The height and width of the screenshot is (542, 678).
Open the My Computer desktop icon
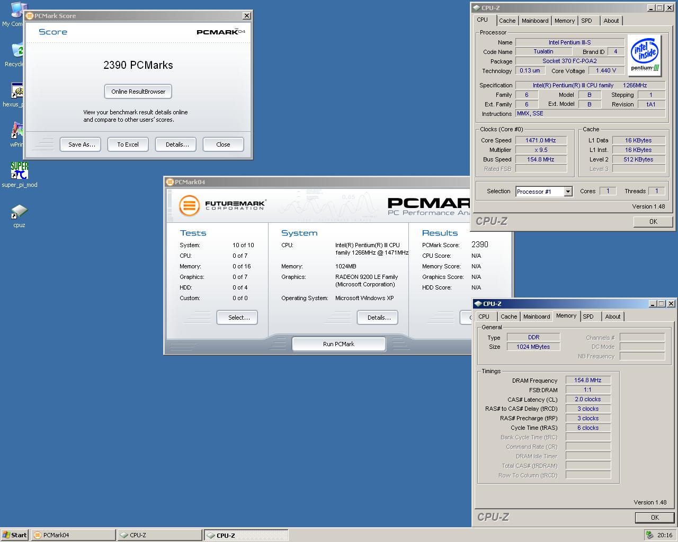[x=16, y=11]
